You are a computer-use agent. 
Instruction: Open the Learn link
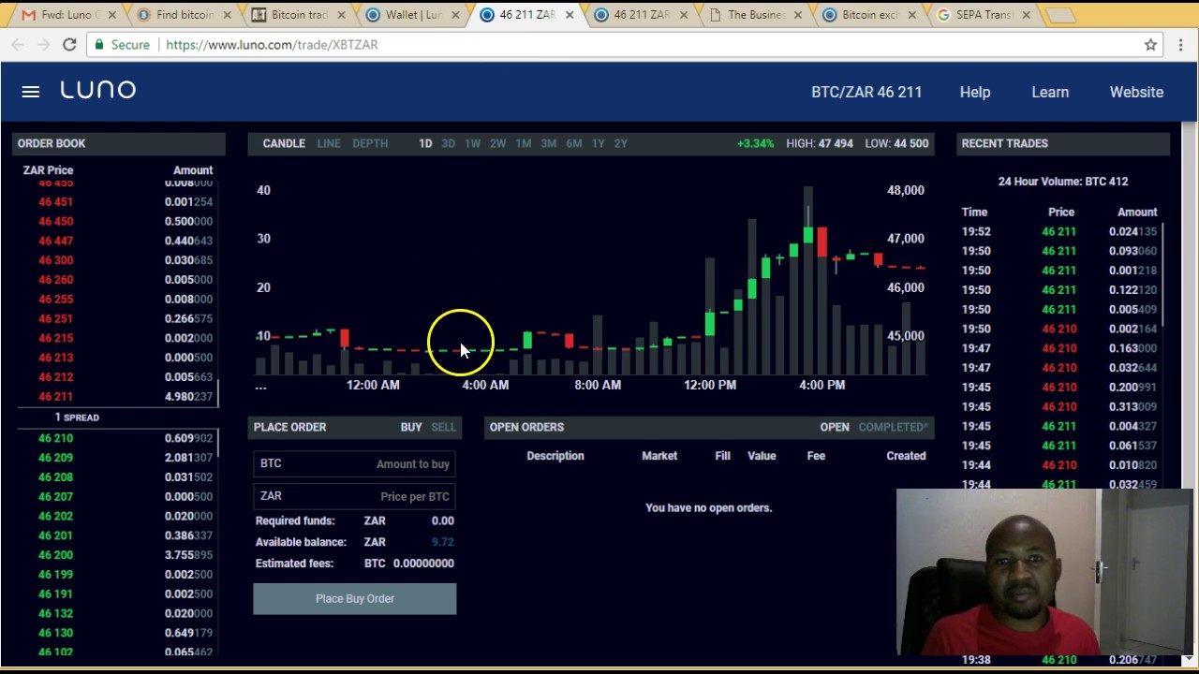(1050, 92)
